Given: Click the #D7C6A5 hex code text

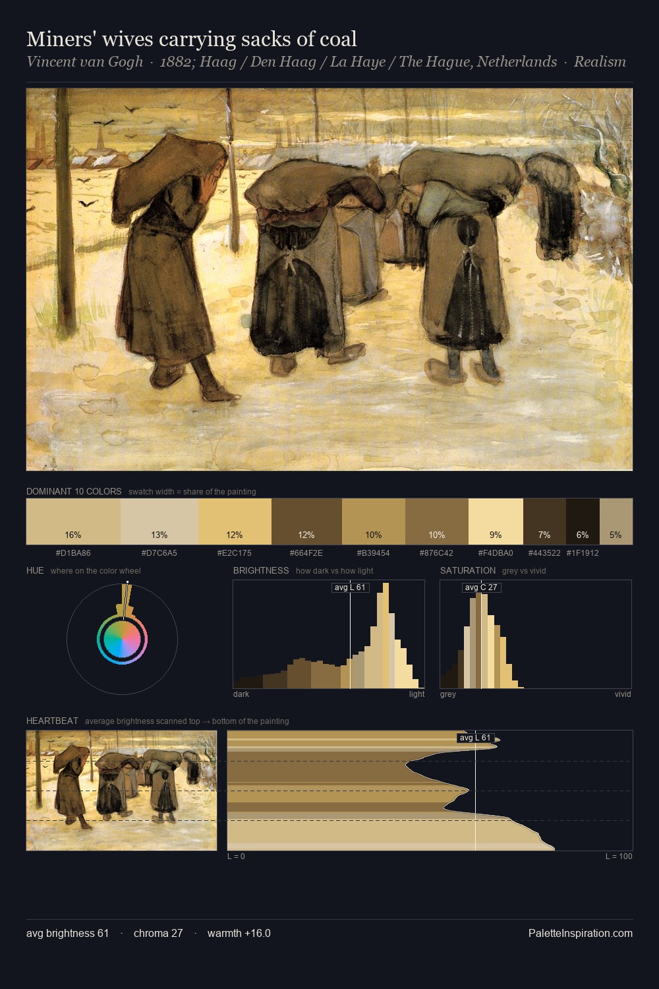Looking at the screenshot, I should (x=159, y=553).
